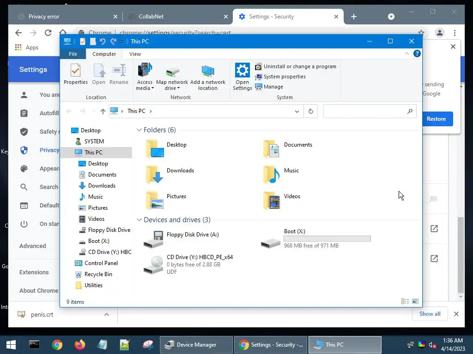Open penis.crt download options chevron
Image resolution: width=473 pixels, height=354 pixels.
pyautogui.click(x=107, y=314)
